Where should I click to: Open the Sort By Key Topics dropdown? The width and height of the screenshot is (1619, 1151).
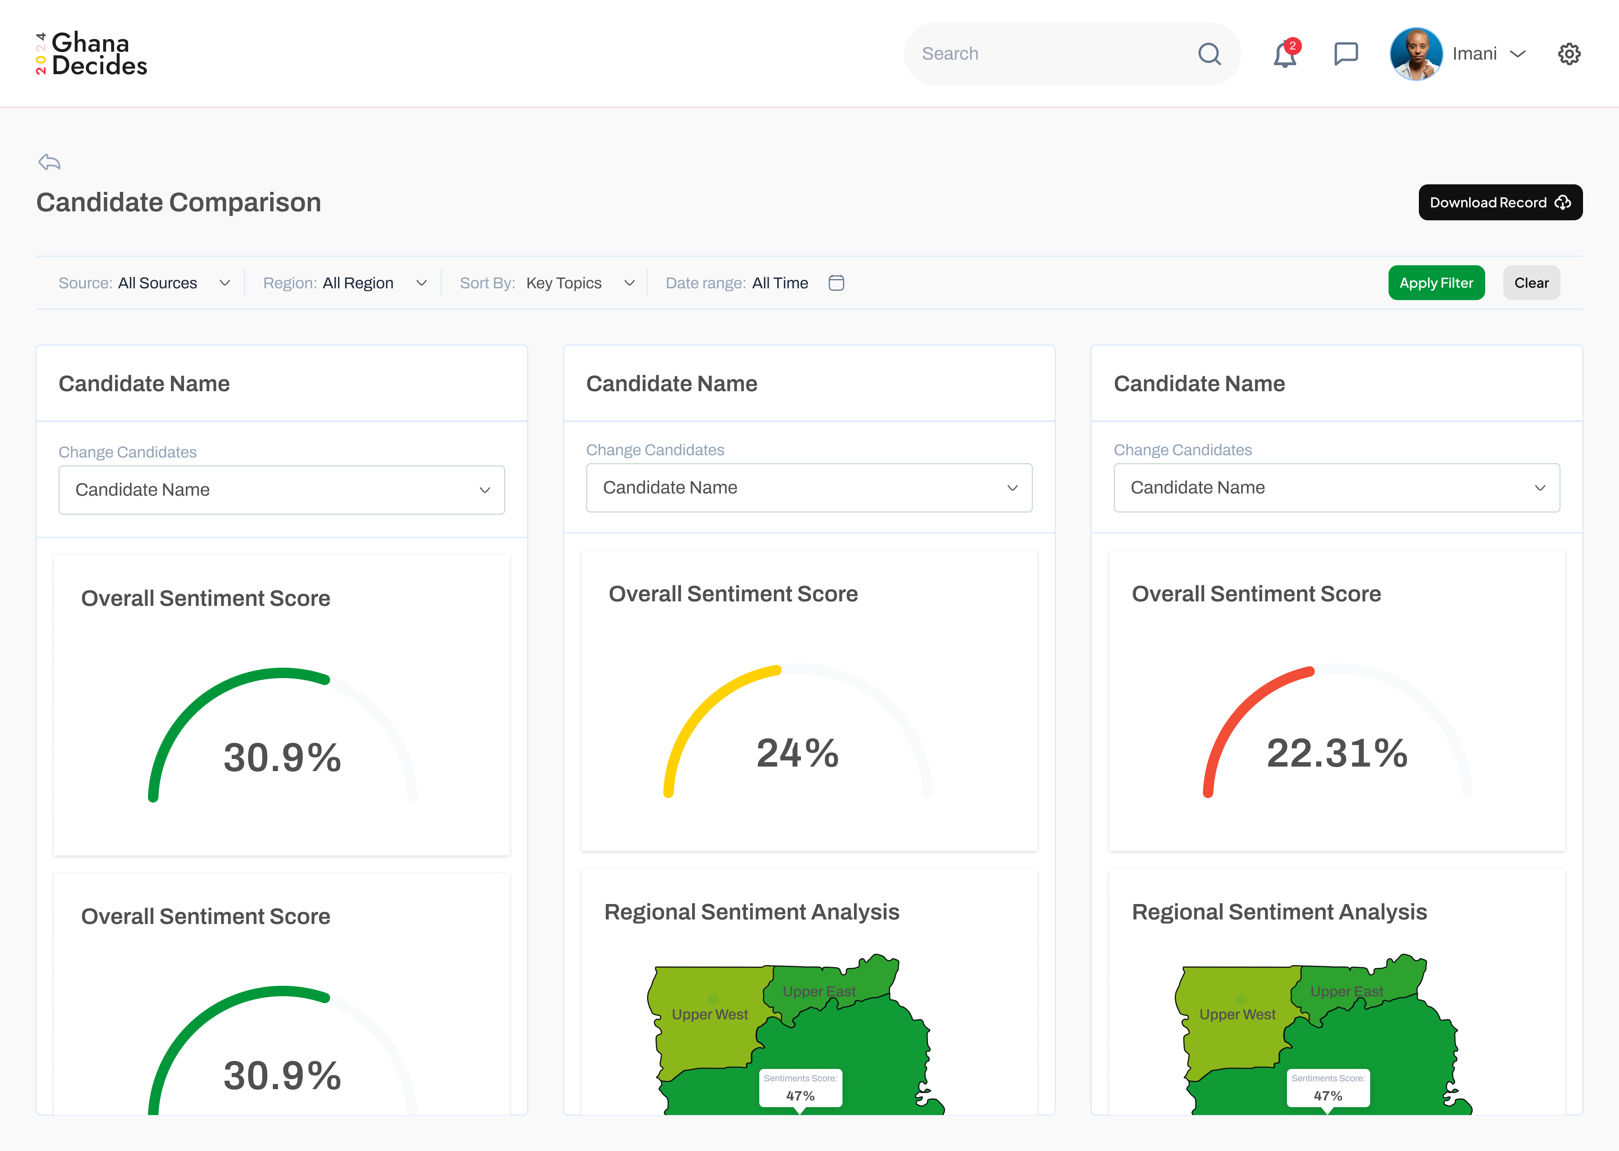[546, 283]
